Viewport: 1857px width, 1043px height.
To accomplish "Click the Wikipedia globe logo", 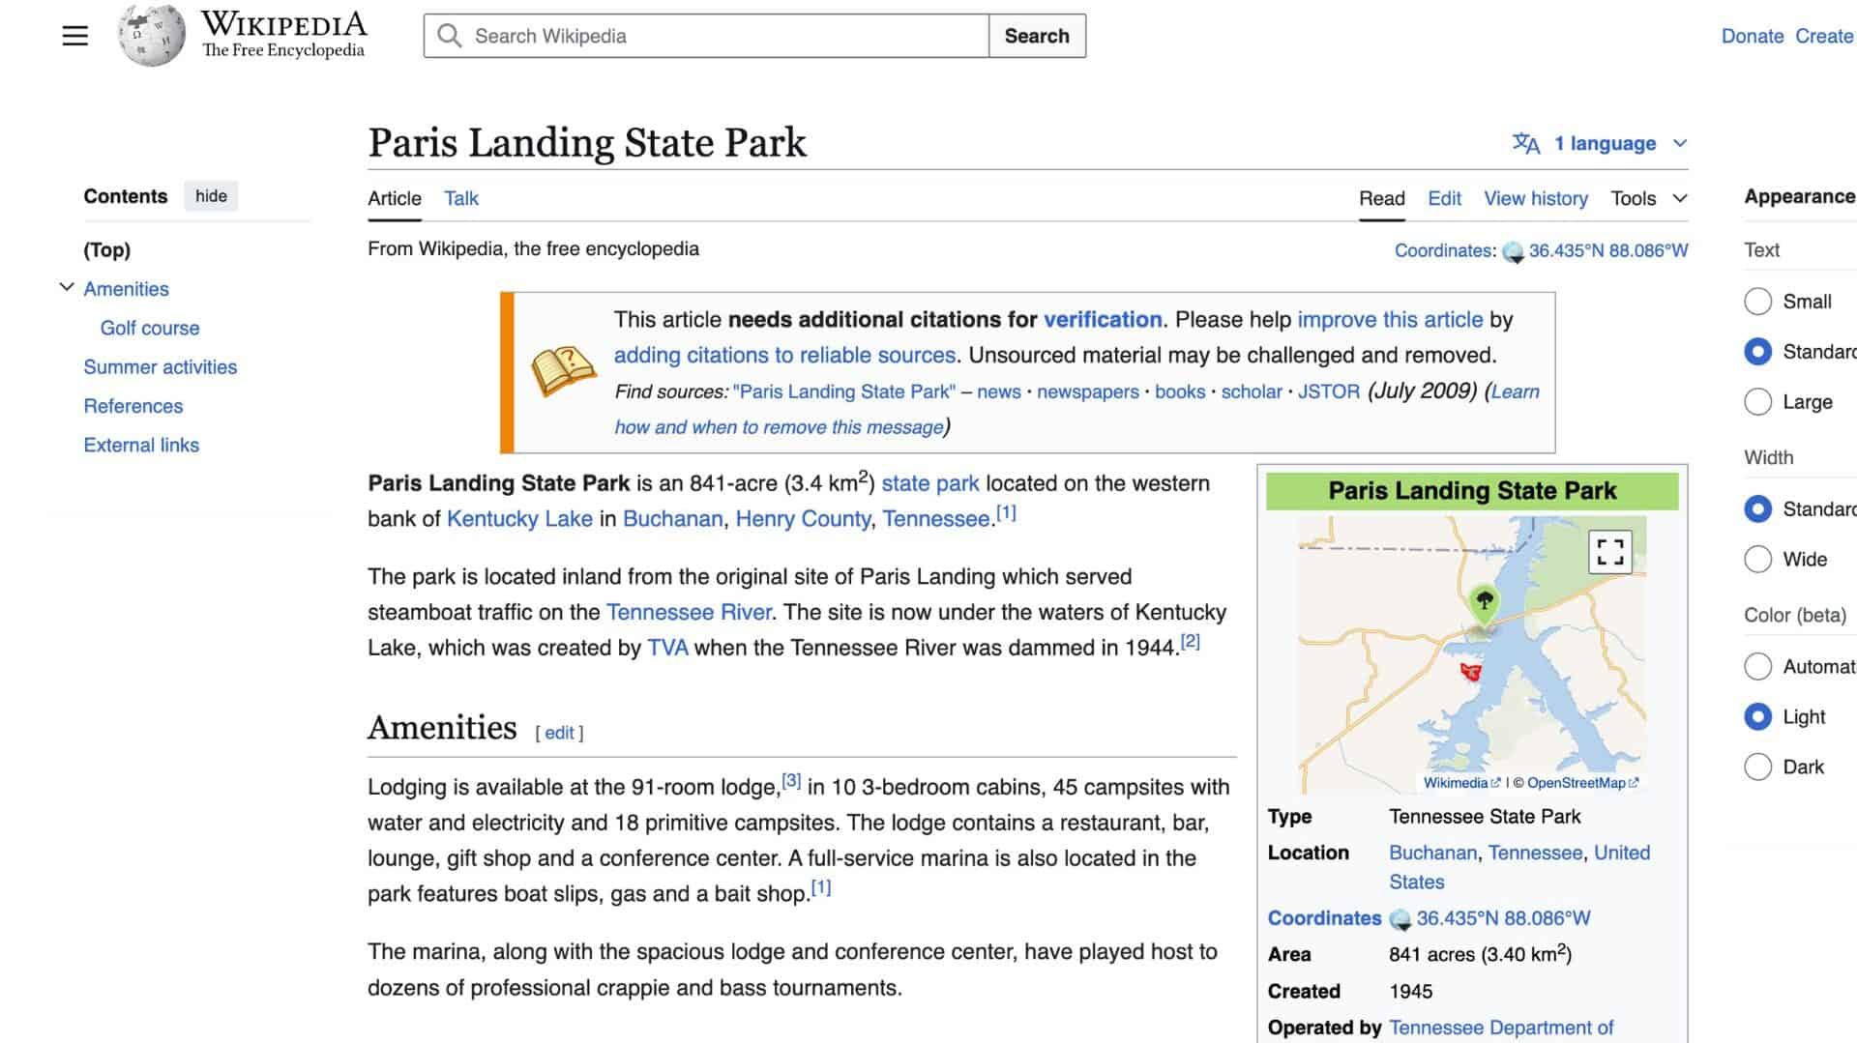I will click(x=151, y=36).
